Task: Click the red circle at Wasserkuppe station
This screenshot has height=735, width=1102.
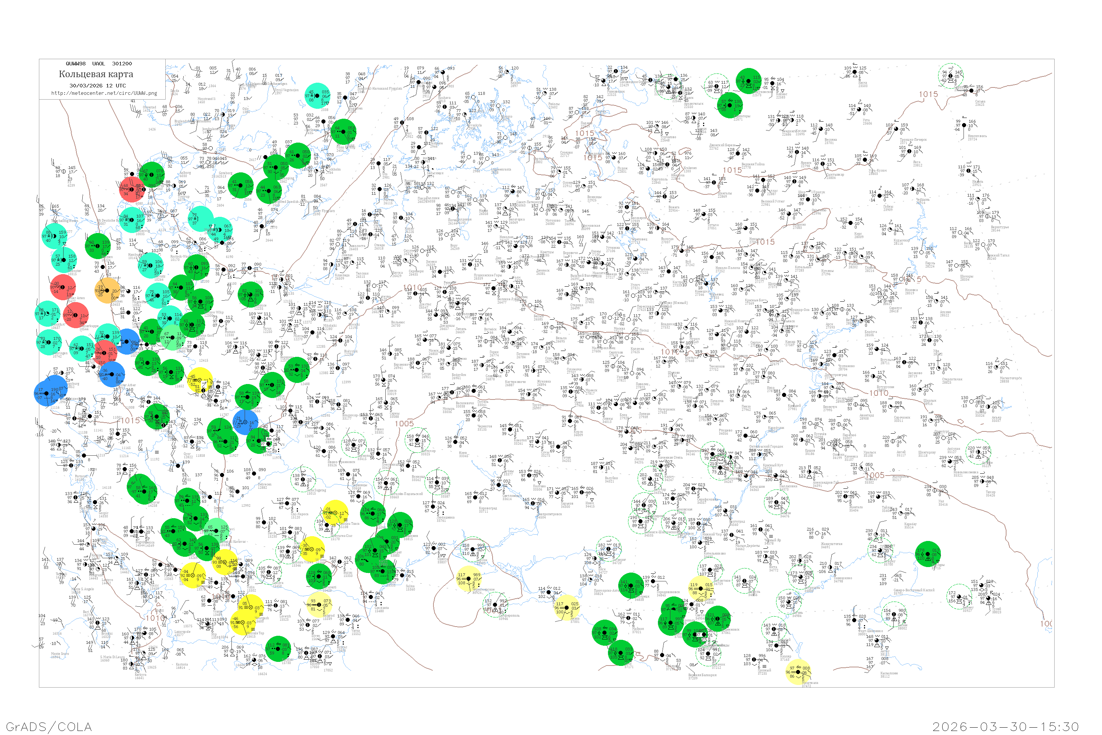Action: 76,315
